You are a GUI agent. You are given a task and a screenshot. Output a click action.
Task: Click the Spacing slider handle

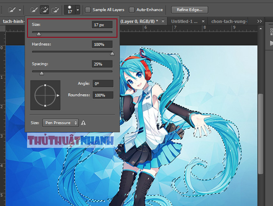point(41,73)
